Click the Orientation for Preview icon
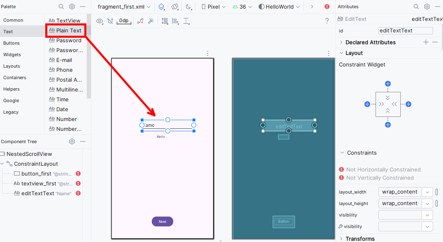 (x=175, y=7)
